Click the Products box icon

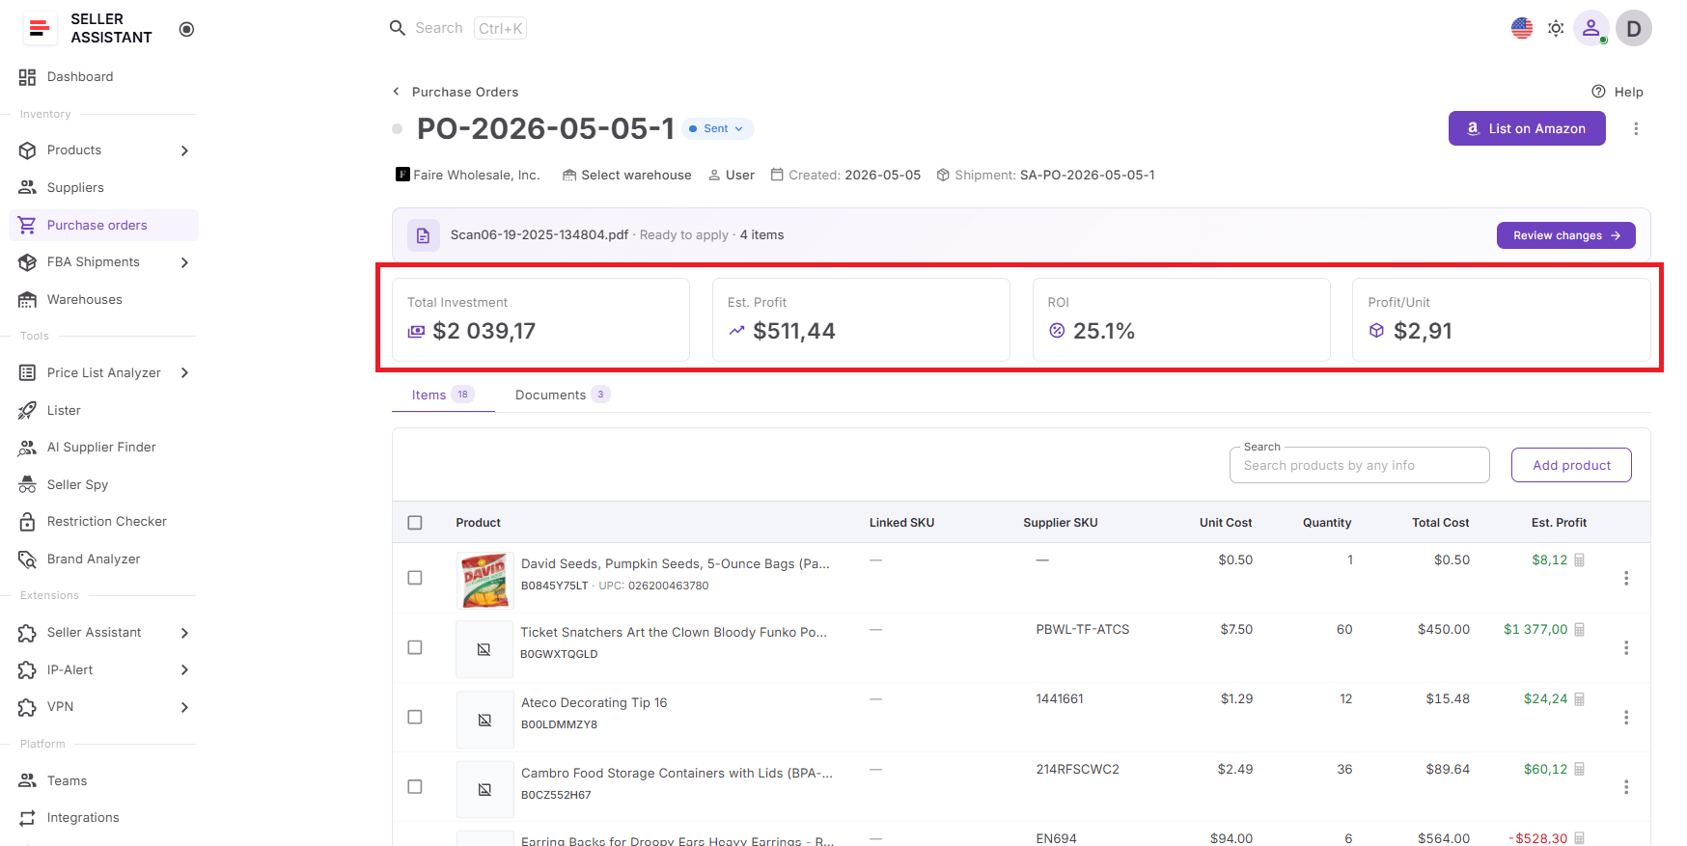(27, 150)
